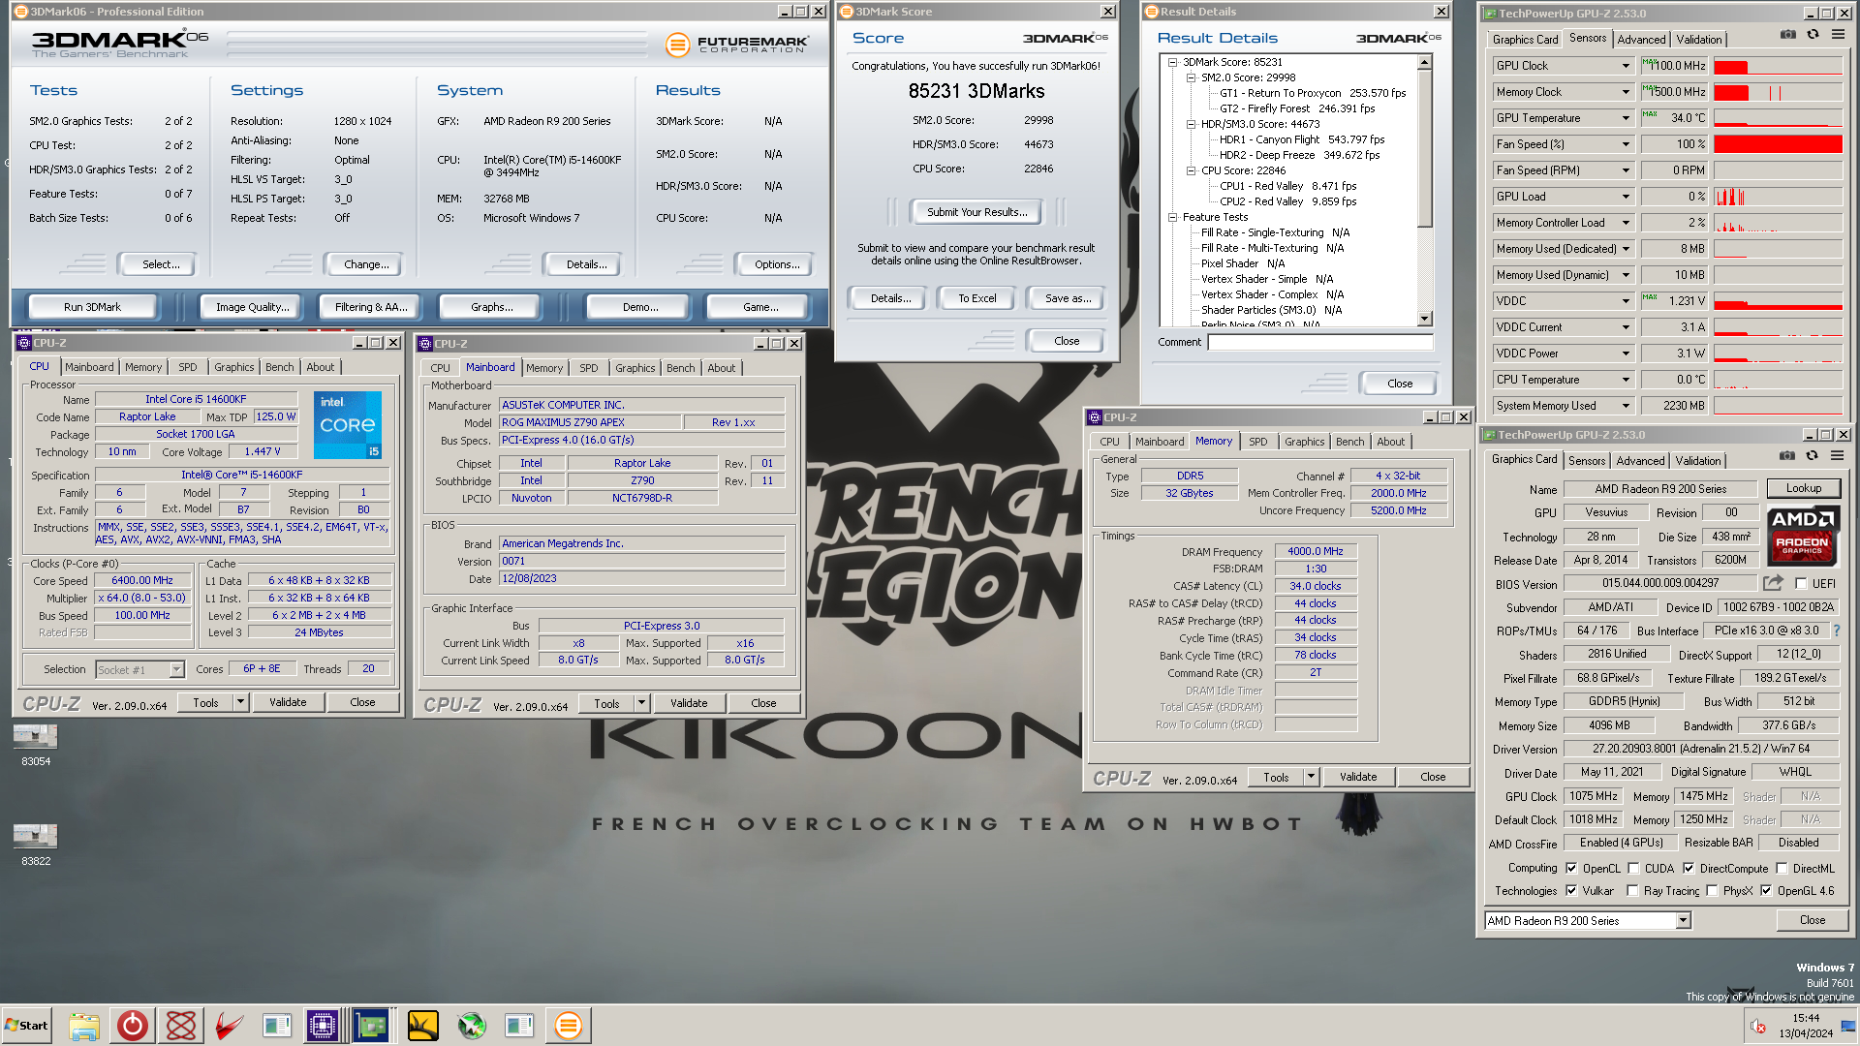Click the Socket #1 selection combo box
The height and width of the screenshot is (1046, 1860).
139,670
